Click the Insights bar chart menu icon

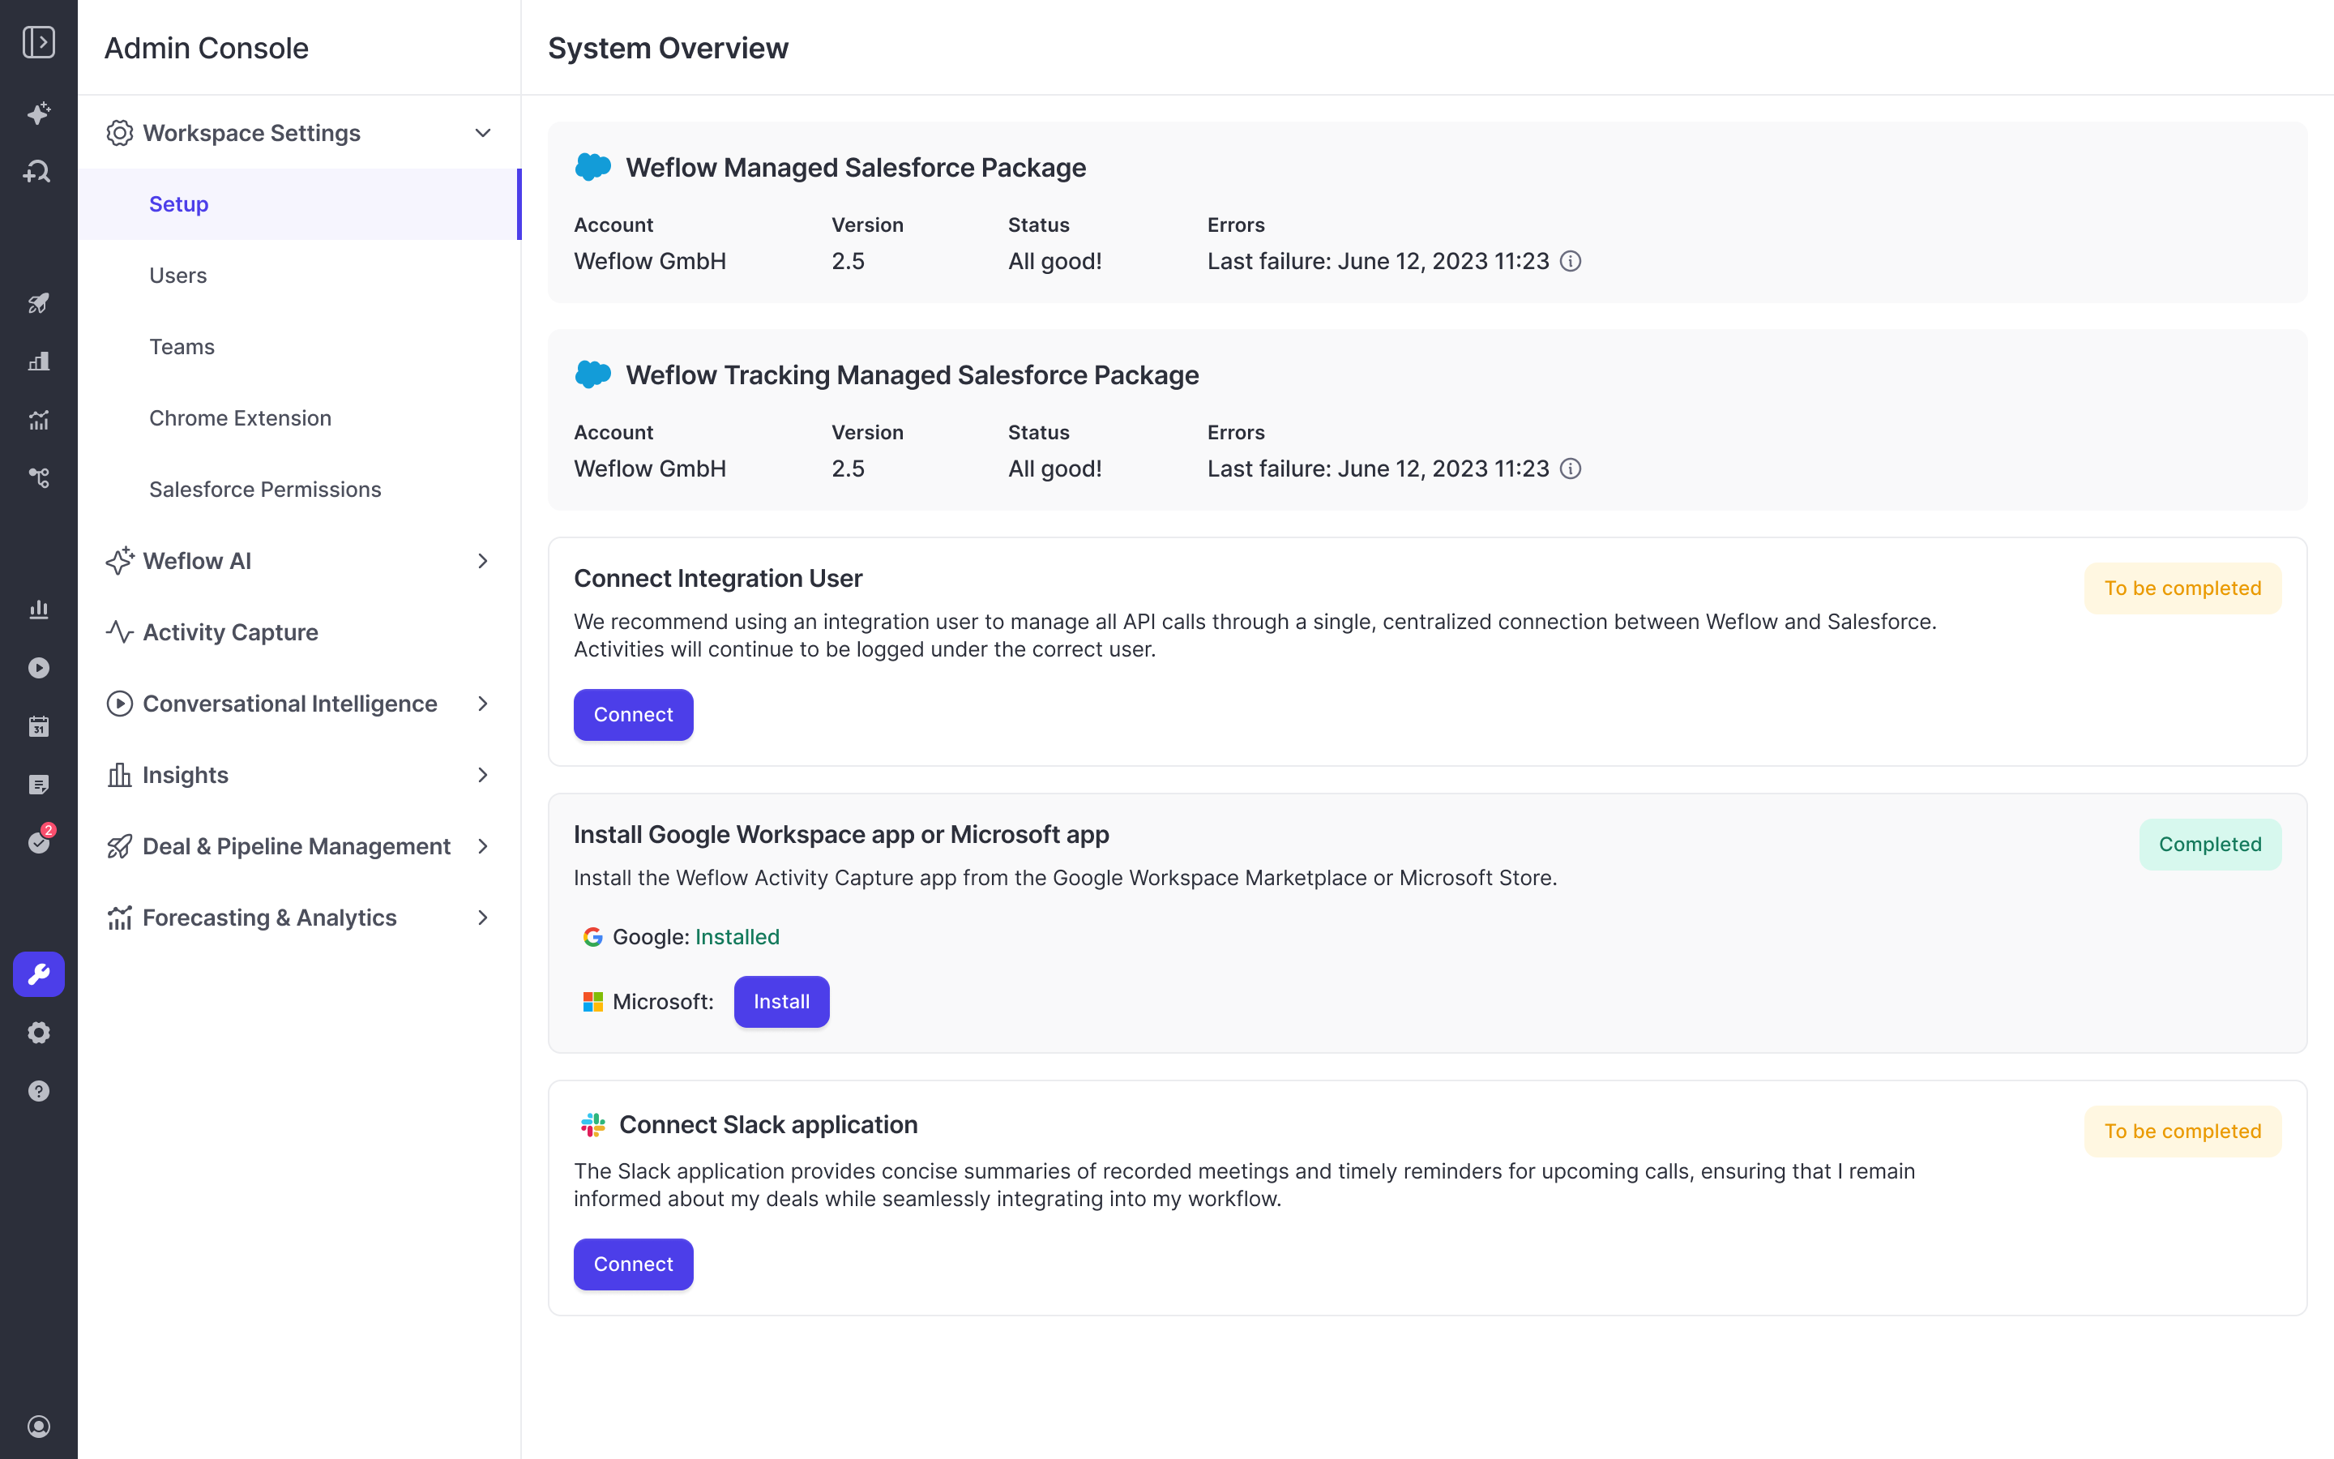pos(120,775)
